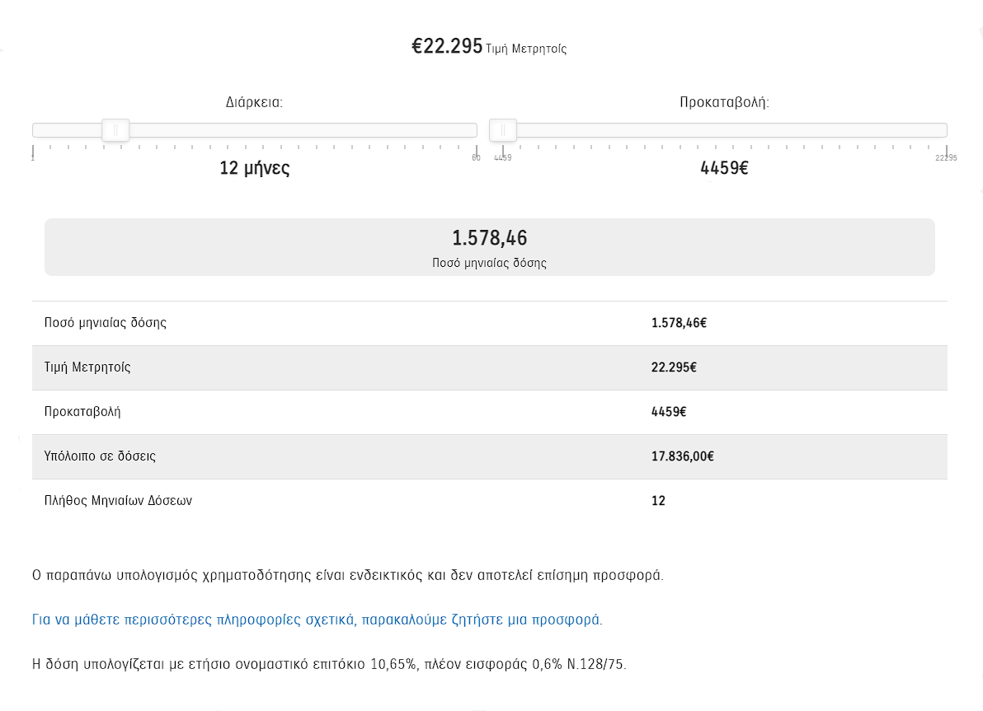This screenshot has height=711, width=983.
Task: Click 'Ποσό μηνιαίας δόσης' caption inside the grey box
Action: (490, 263)
